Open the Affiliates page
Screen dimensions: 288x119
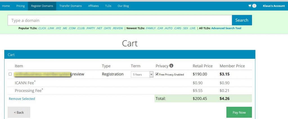point(93,6)
